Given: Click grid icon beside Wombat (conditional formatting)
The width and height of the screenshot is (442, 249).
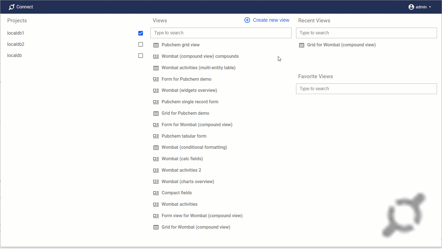Looking at the screenshot, I should tap(156, 147).
